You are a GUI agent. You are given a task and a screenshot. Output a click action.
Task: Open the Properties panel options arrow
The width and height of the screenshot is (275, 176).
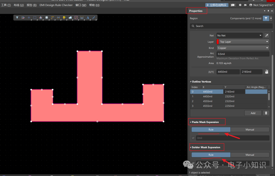[265, 11]
